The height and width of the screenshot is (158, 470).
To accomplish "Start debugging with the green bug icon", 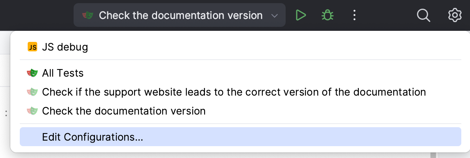I will [x=327, y=15].
